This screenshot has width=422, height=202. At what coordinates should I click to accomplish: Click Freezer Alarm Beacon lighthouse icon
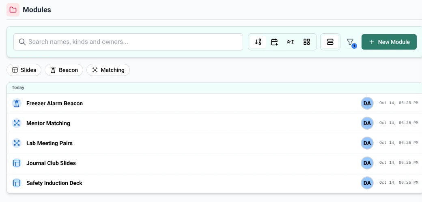click(x=17, y=103)
